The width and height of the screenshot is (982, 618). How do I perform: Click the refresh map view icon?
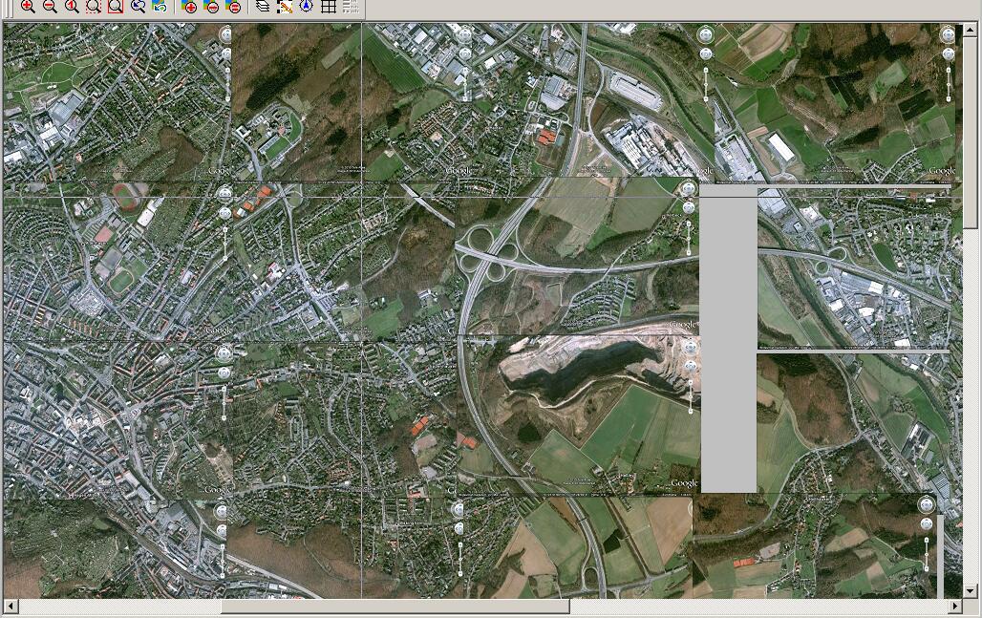(160, 7)
